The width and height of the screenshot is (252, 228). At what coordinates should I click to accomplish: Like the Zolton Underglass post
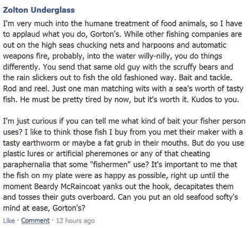[9, 221]
